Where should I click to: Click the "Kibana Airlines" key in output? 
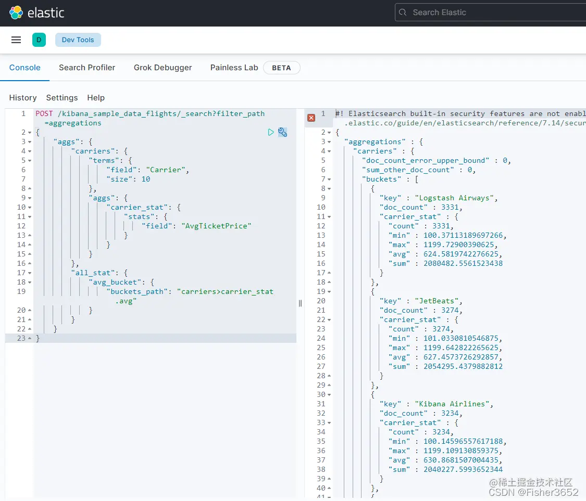(x=452, y=404)
